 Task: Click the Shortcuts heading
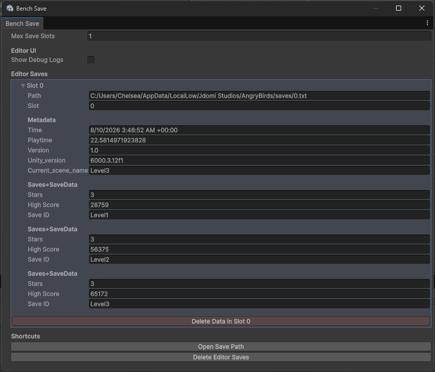point(25,336)
